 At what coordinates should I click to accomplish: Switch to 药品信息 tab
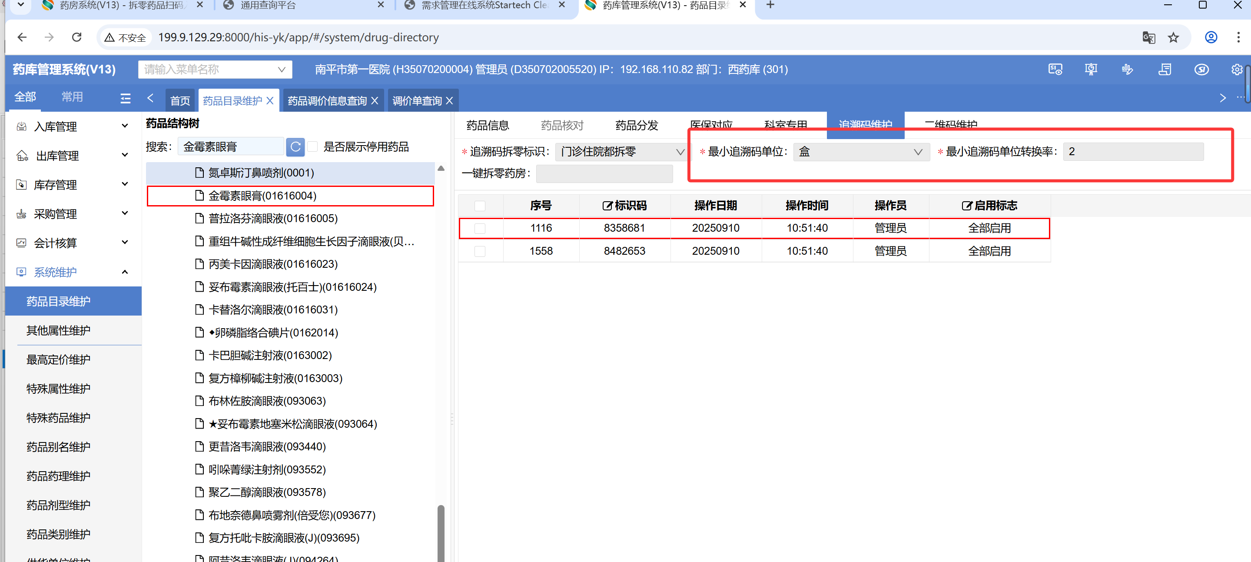point(488,125)
